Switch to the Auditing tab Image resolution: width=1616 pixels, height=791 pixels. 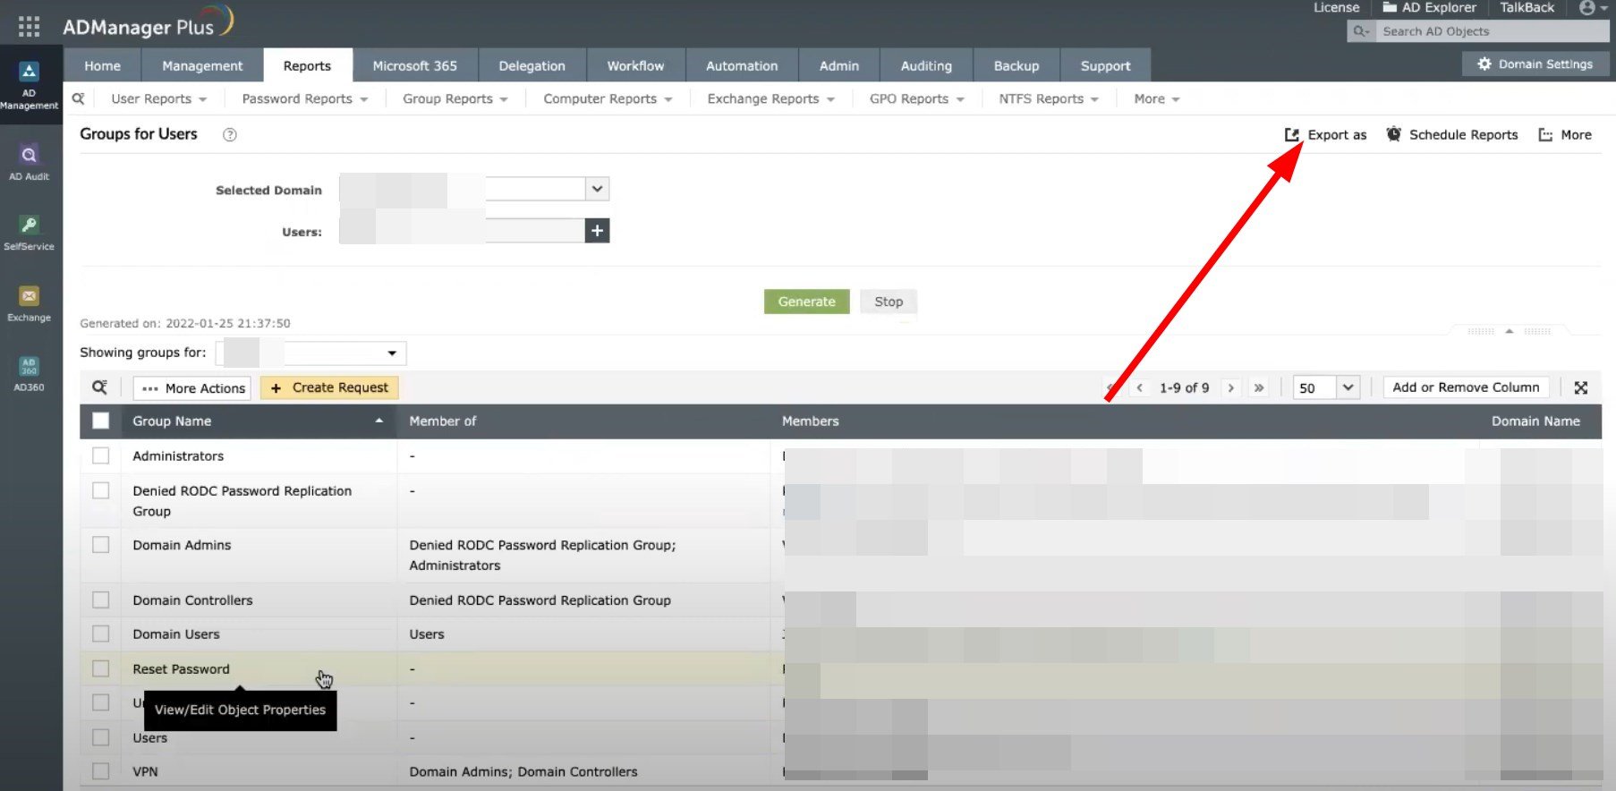pyautogui.click(x=926, y=65)
